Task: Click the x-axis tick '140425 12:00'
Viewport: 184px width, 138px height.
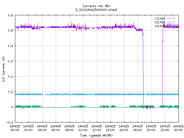Action: [97, 128]
